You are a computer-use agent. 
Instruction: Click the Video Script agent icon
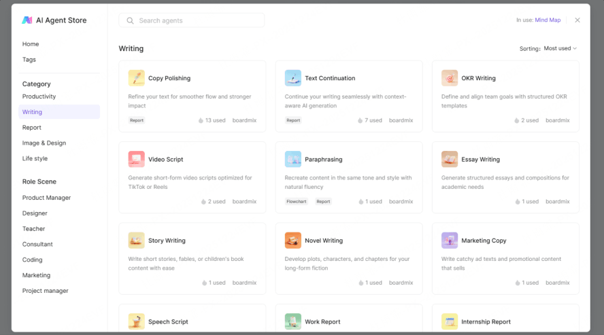(136, 159)
